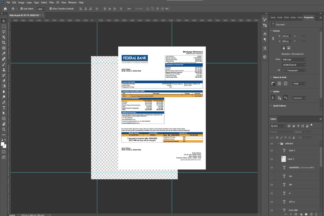Show the hidden '1ss' layer
Image resolution: width=324 pixels, height=216 pixels.
click(x=272, y=176)
